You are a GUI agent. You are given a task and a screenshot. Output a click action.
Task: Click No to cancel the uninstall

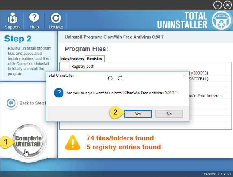(x=169, y=114)
